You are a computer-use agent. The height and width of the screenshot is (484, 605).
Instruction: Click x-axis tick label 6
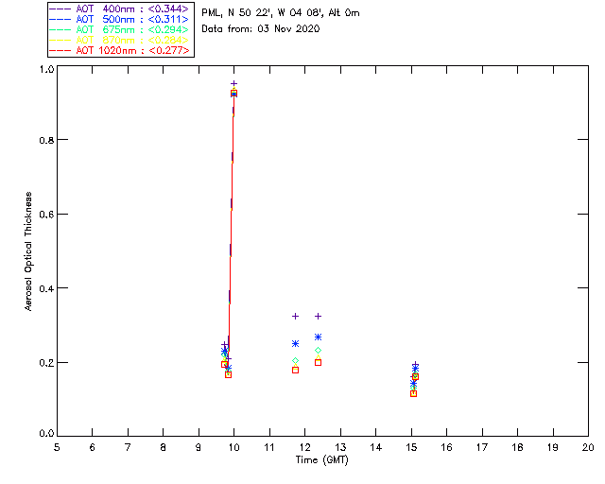pyautogui.click(x=93, y=447)
